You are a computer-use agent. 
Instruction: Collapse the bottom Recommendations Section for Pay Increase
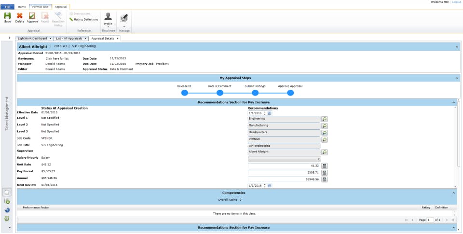pyautogui.click(x=453, y=228)
